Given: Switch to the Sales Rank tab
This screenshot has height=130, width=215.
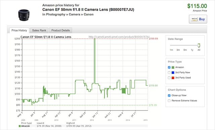Looking at the screenshot, I should pyautogui.click(x=39, y=30).
